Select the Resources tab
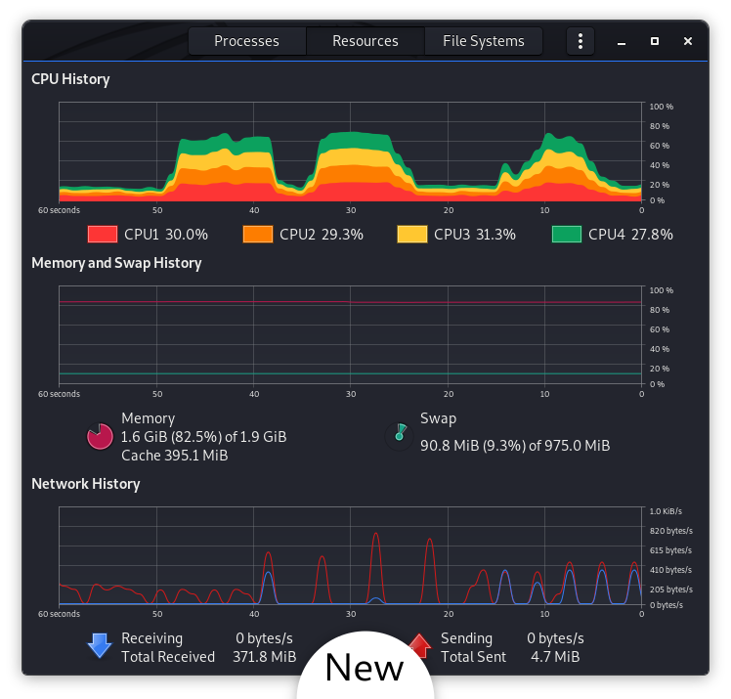This screenshot has width=731, height=699. coord(365,41)
